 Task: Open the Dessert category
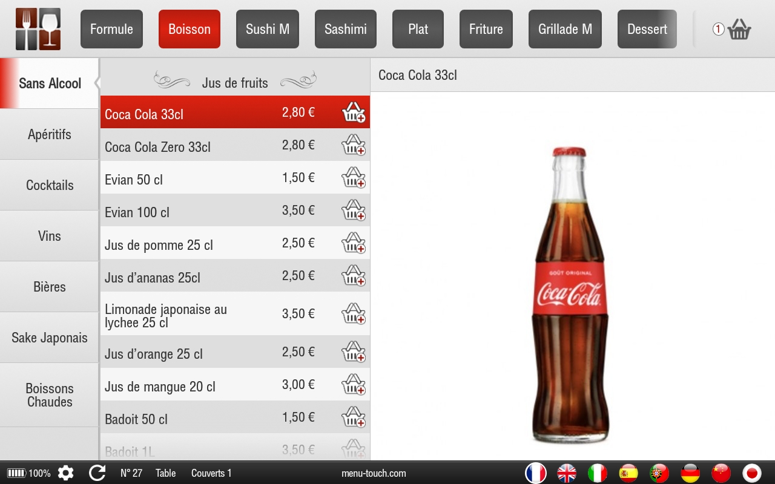(647, 29)
